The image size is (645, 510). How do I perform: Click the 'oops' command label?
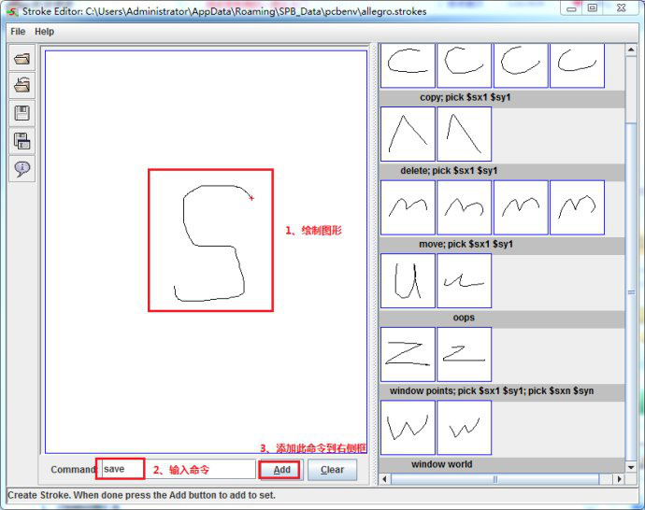coord(464,318)
